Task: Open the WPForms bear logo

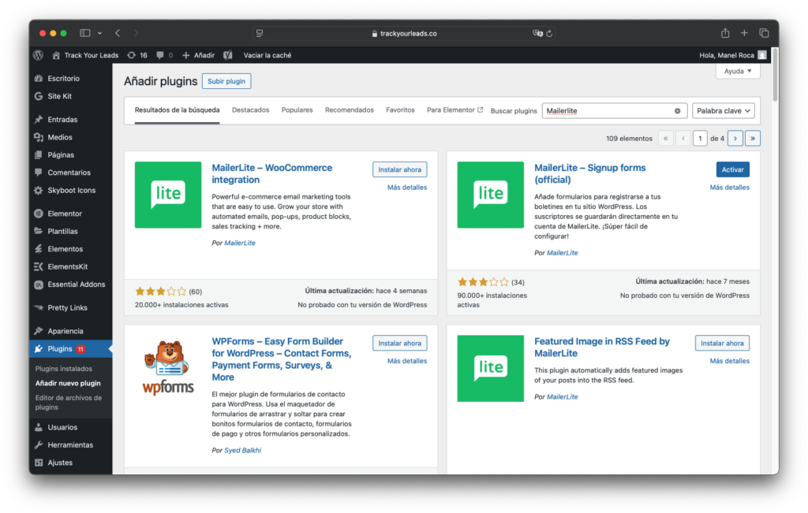Action: (x=168, y=367)
